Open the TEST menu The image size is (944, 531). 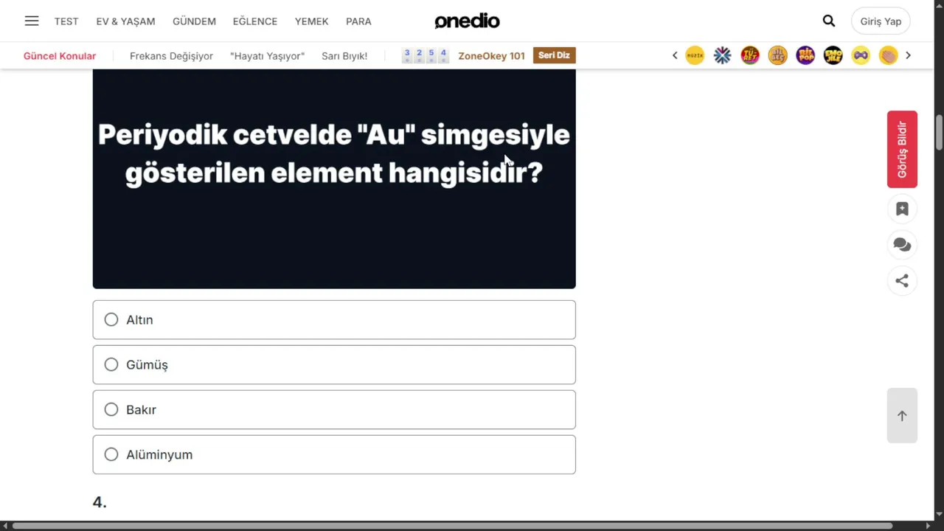pyautogui.click(x=66, y=21)
